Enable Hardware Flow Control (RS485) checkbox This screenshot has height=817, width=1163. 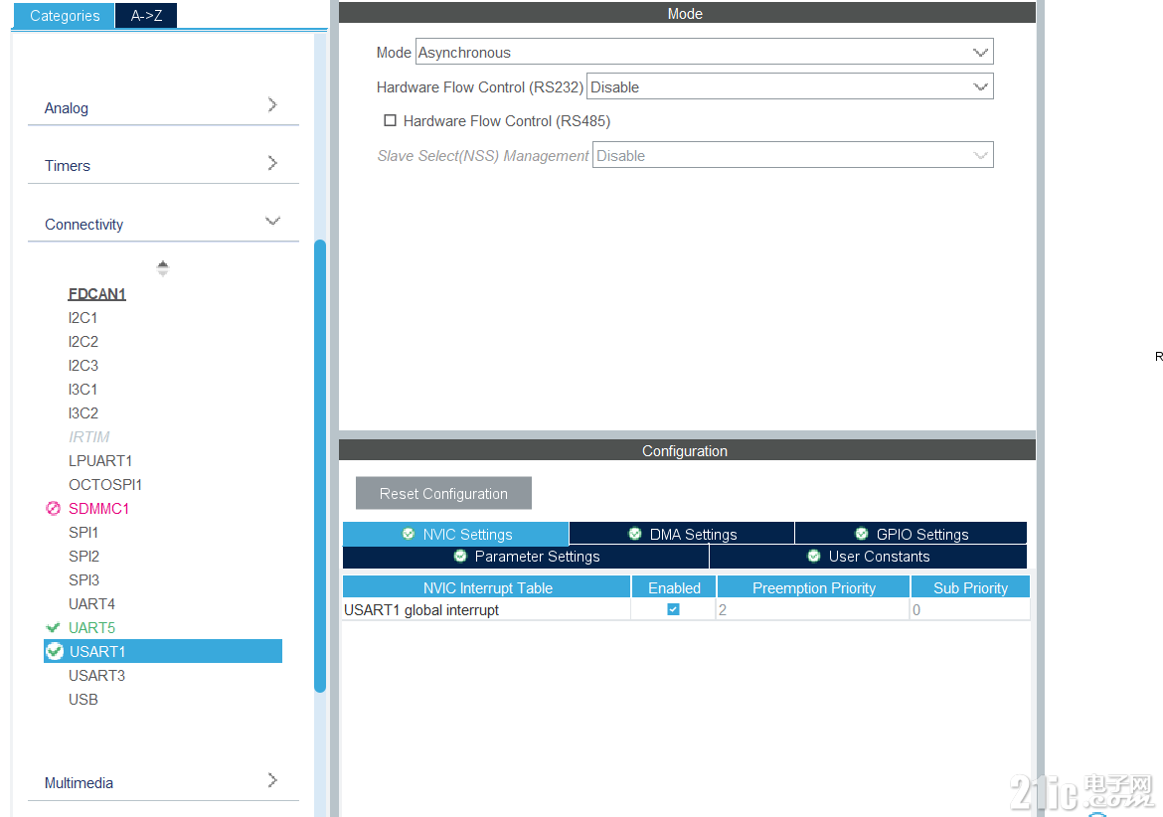(390, 120)
